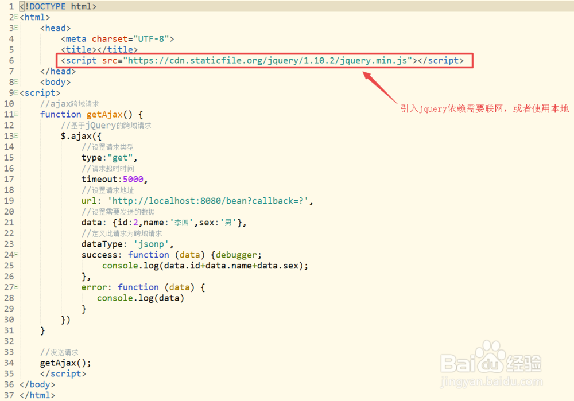Click line number 1 in the gutter
The height and width of the screenshot is (401, 574).
[11, 6]
